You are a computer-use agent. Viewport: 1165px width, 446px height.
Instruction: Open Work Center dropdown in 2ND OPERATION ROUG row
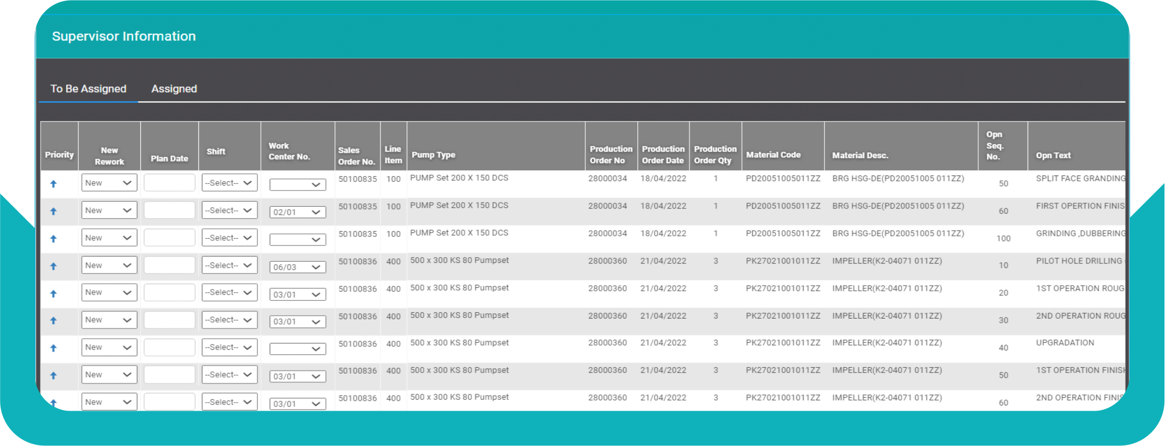tap(297, 321)
